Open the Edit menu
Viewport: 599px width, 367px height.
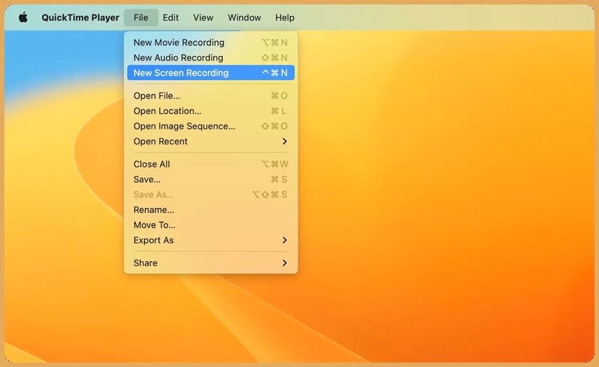pyautogui.click(x=171, y=17)
